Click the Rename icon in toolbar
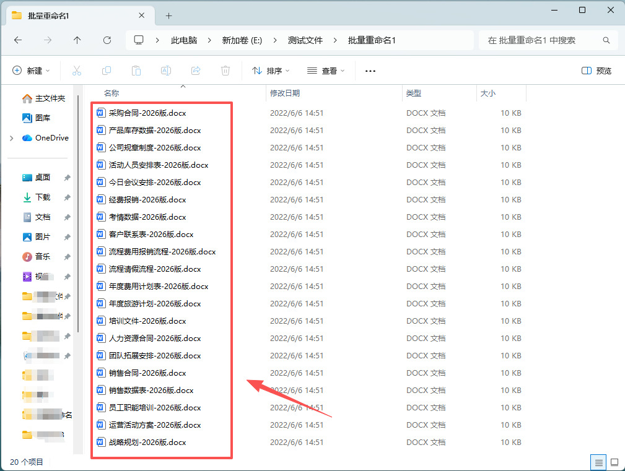This screenshot has height=471, width=625. coord(166,71)
